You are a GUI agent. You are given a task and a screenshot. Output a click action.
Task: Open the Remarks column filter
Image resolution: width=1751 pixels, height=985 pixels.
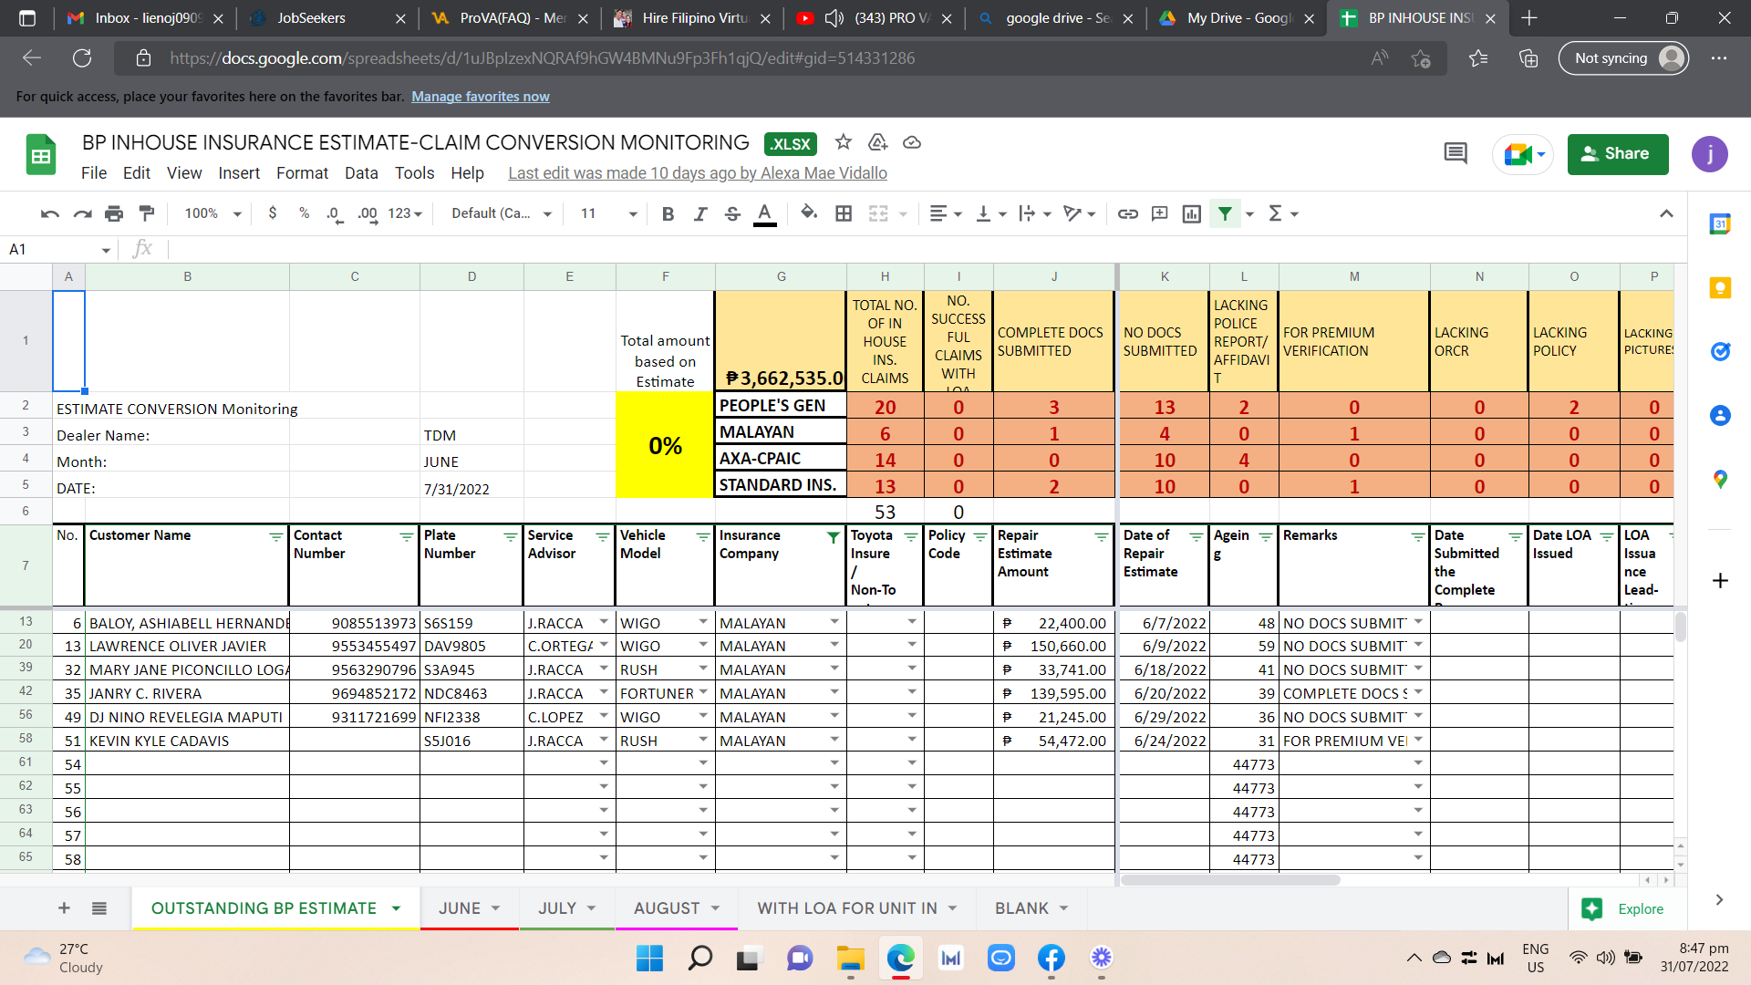1417,537
